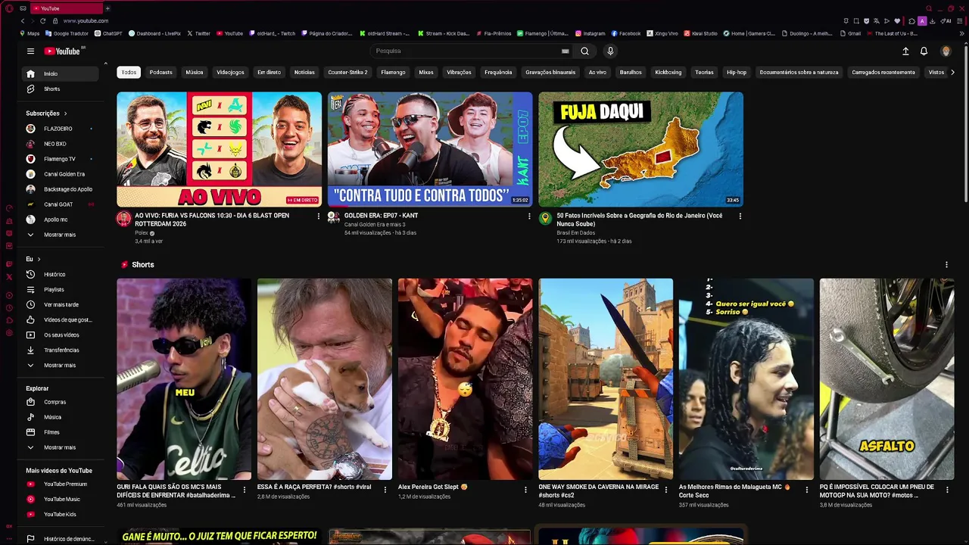Open Canal GOAT subscription channel

[x=60, y=204]
